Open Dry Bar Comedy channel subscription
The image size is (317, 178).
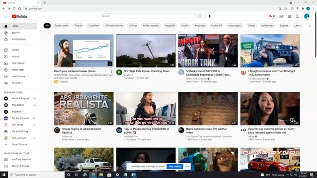point(18,118)
